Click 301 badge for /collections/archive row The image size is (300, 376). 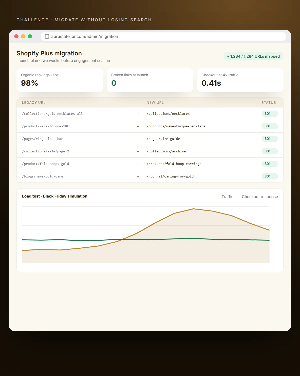point(269,151)
